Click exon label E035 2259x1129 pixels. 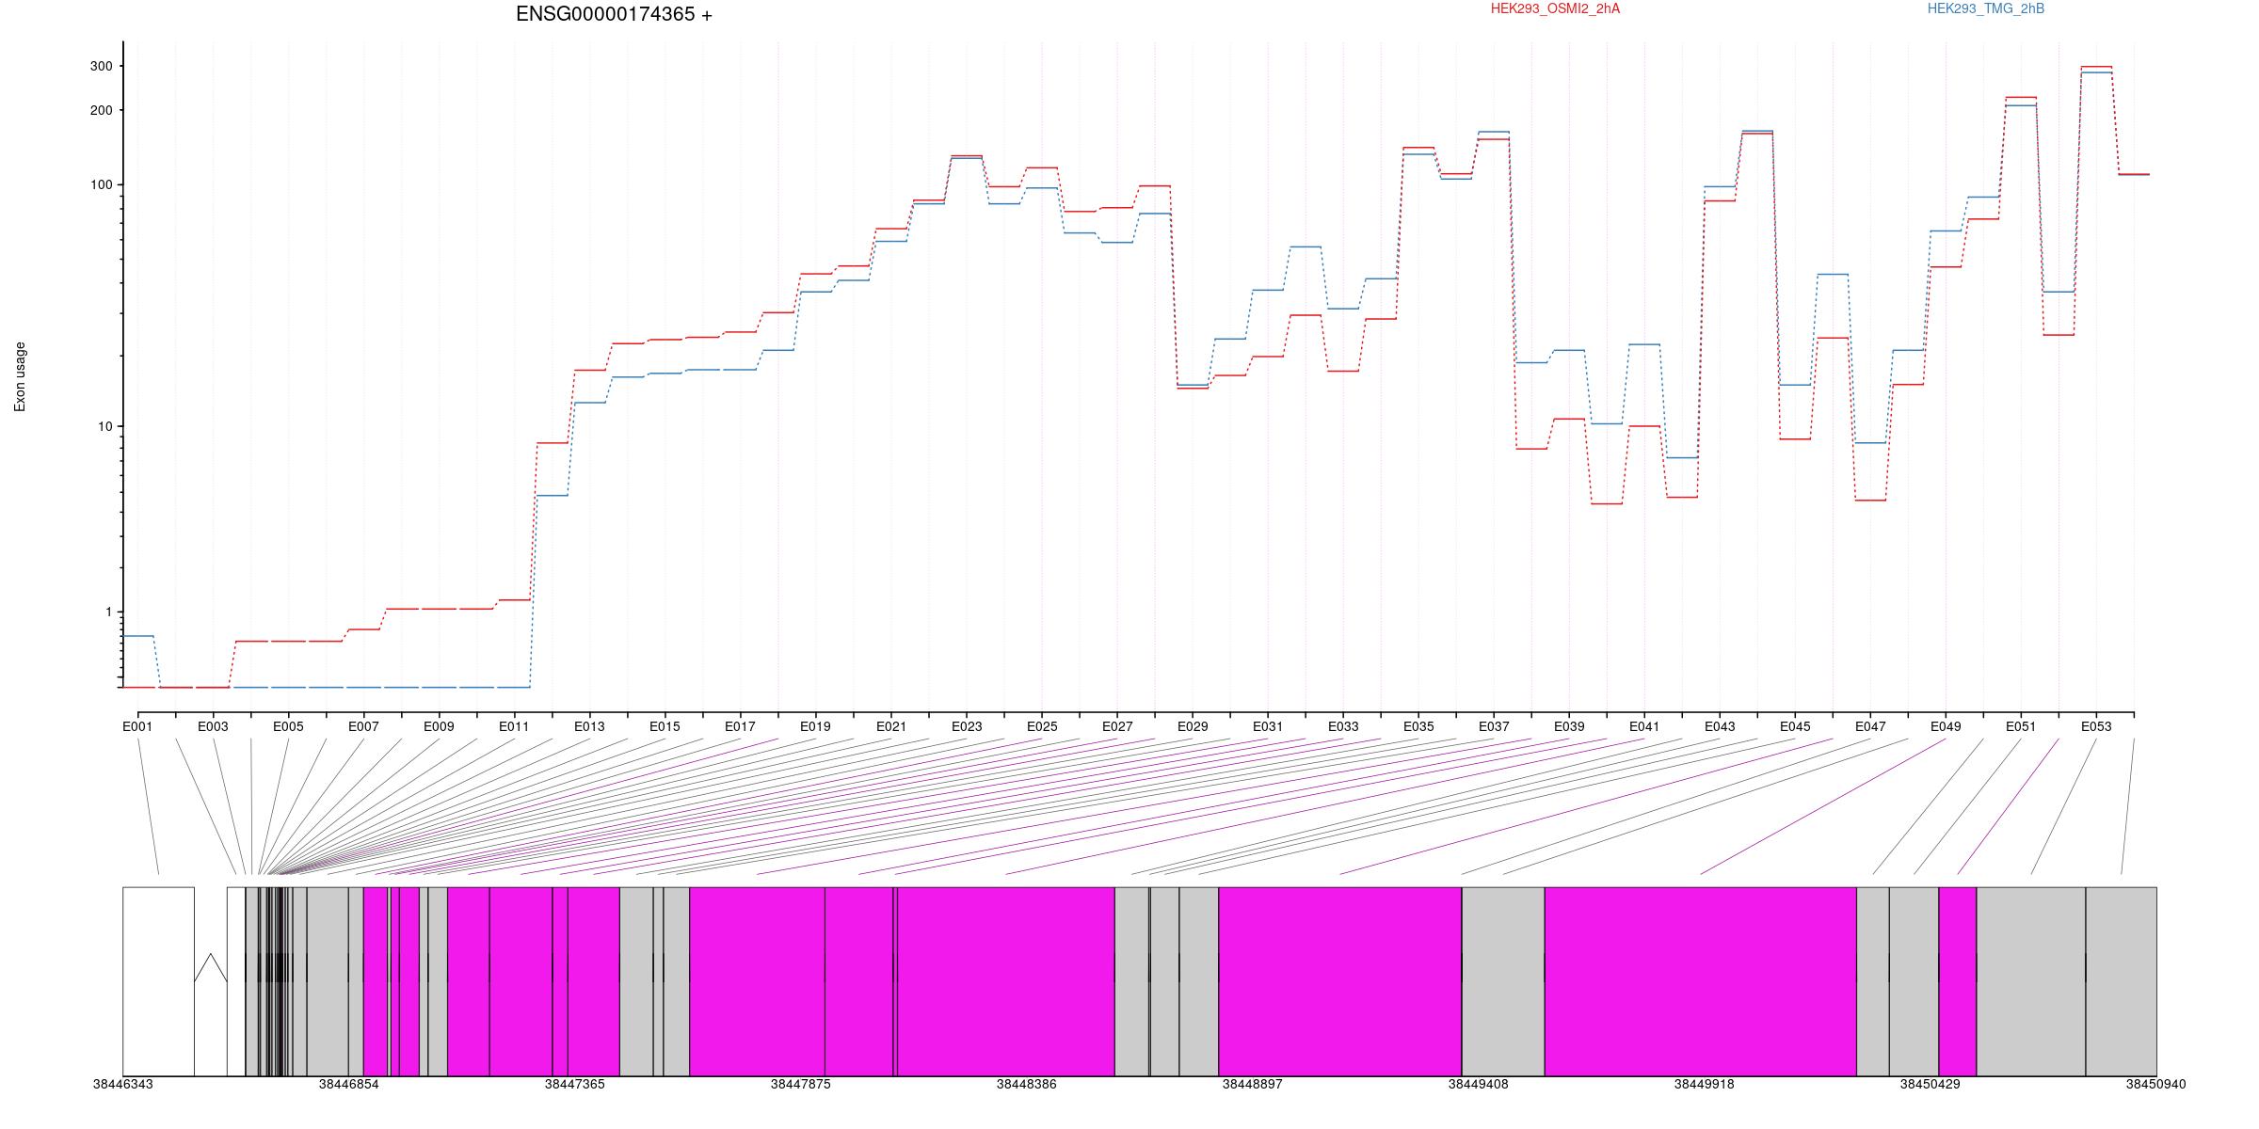tap(1418, 726)
